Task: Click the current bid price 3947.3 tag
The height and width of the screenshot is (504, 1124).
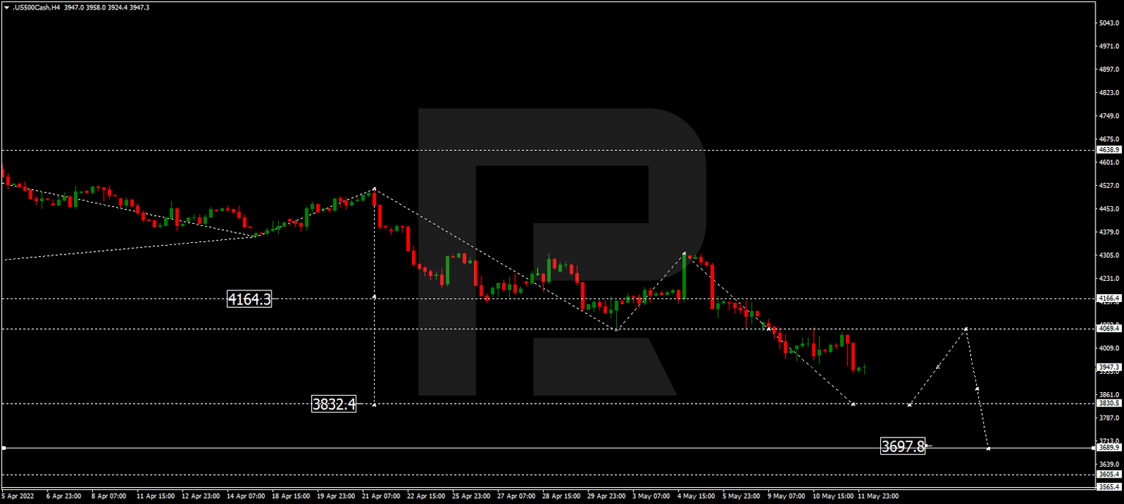Action: click(x=1108, y=367)
